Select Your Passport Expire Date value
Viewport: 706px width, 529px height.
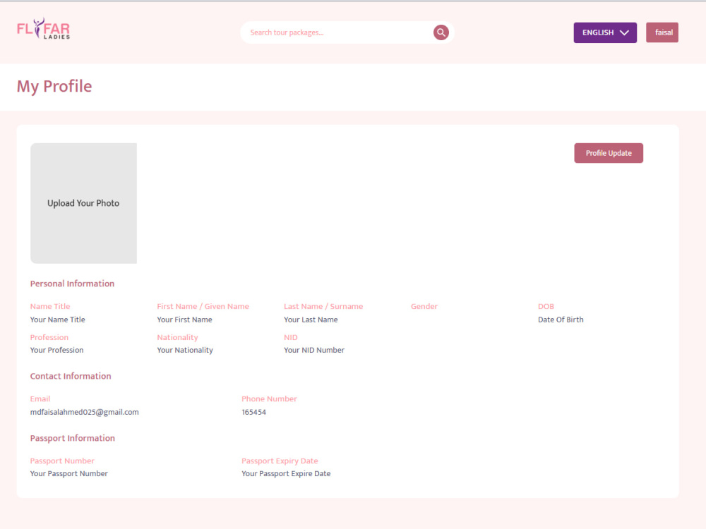(x=286, y=474)
